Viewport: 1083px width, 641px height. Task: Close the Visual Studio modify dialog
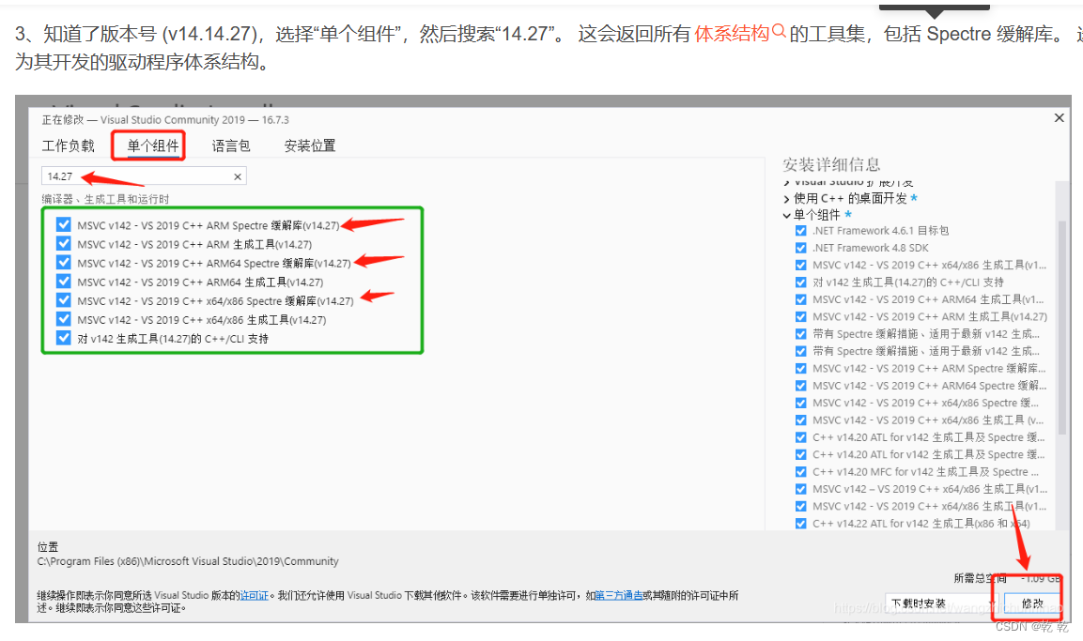(x=1059, y=118)
